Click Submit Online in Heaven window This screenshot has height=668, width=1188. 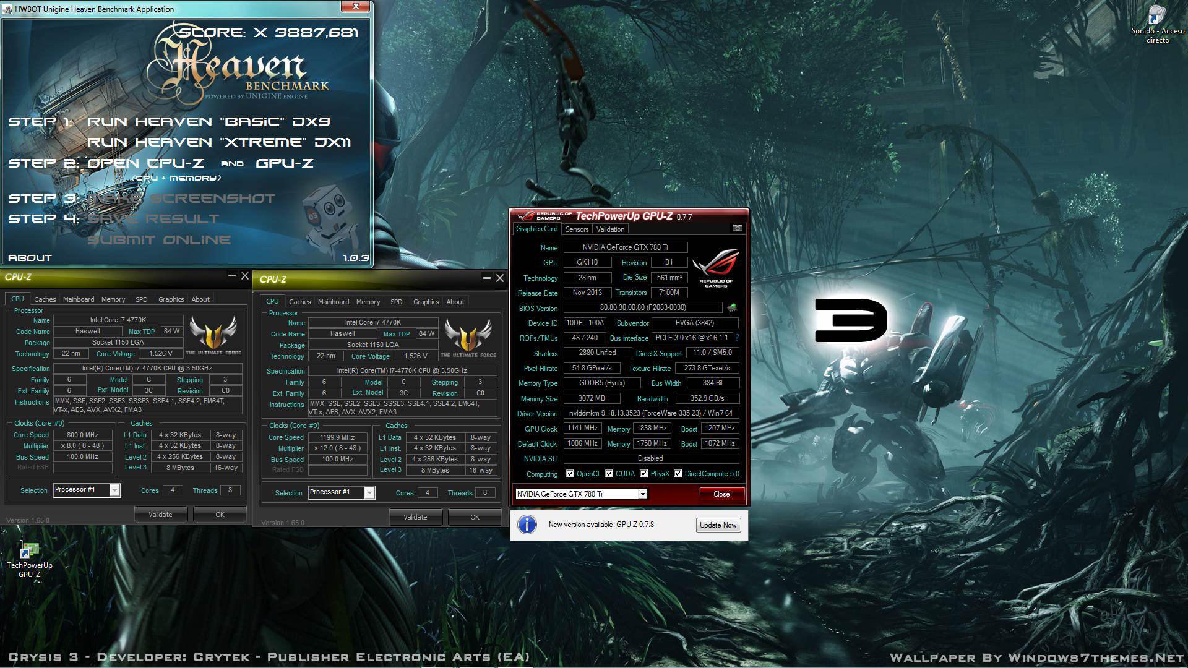point(159,240)
